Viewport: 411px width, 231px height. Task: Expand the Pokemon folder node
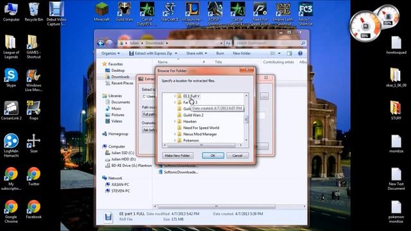tap(175, 141)
